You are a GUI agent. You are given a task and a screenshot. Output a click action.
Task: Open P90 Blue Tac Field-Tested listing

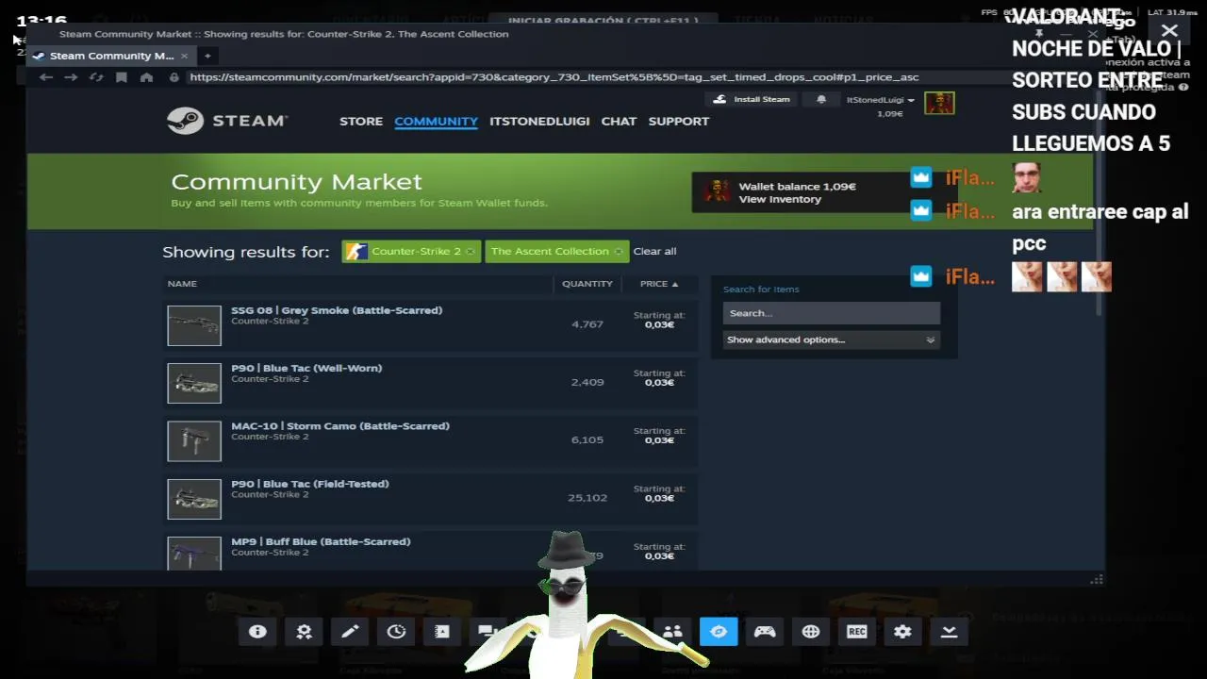[432, 499]
